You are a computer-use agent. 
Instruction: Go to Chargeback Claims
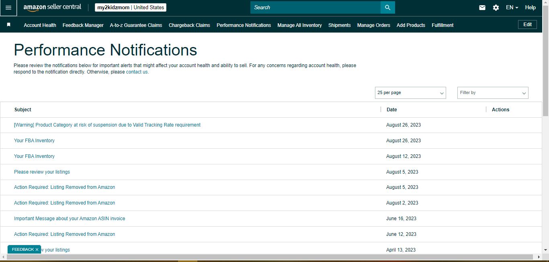click(x=189, y=25)
